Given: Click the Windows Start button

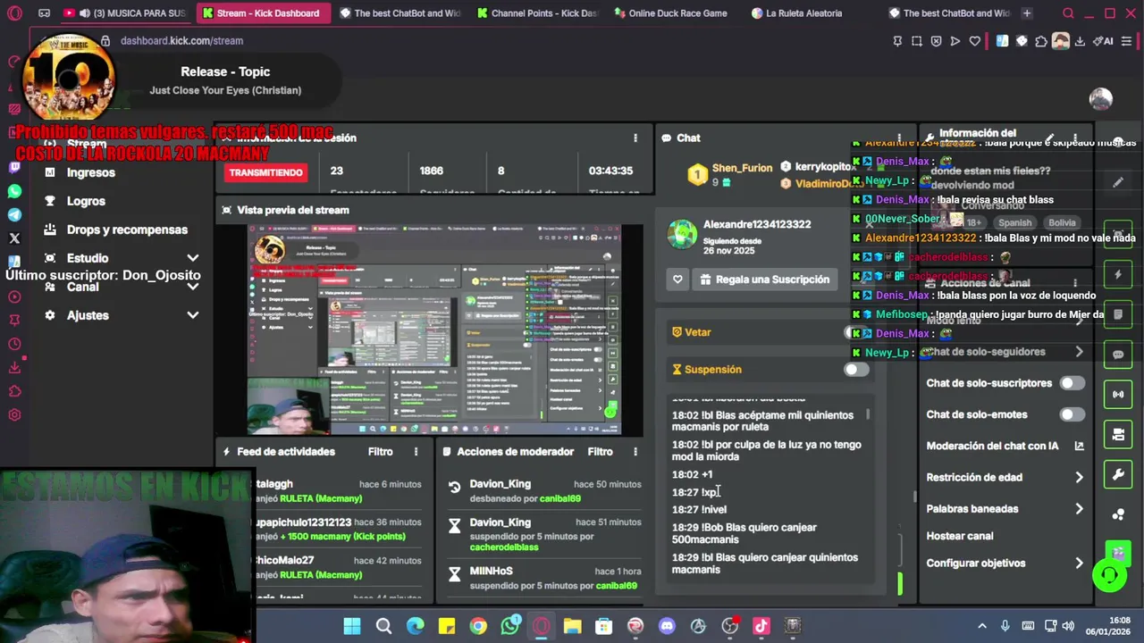Looking at the screenshot, I should tap(352, 626).
